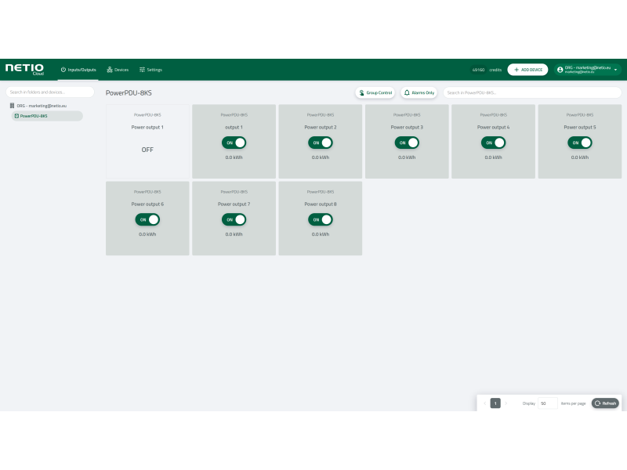Viewport: 627px width, 470px height.
Task: Click the items per page label
Action: pyautogui.click(x=573, y=403)
